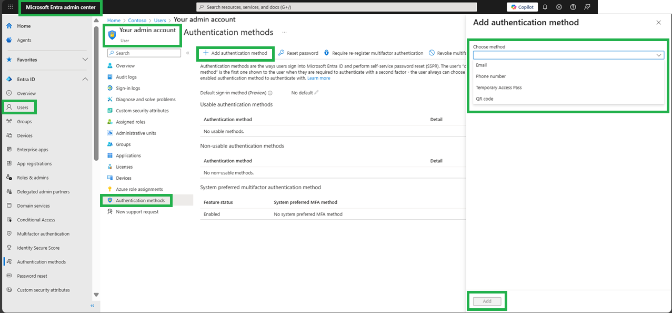This screenshot has width=672, height=313.
Task: Open the settings gear icon
Action: 559,7
